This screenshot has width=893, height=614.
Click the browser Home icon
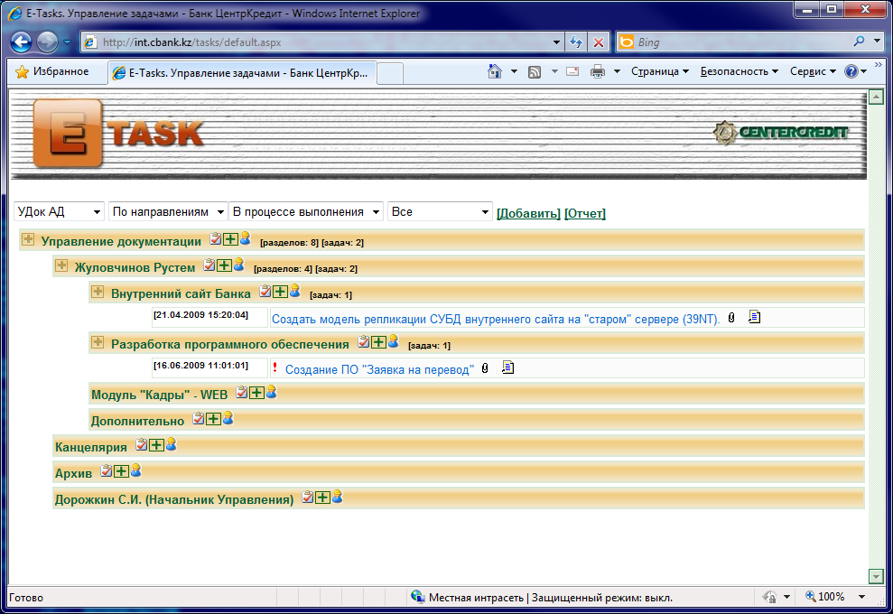494,71
